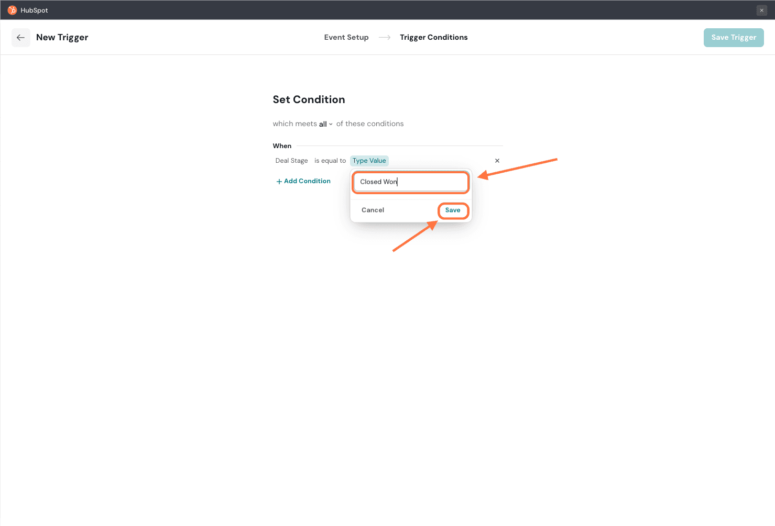The height and width of the screenshot is (526, 775).
Task: Remove the Deal Stage condition with X
Action: tap(497, 161)
